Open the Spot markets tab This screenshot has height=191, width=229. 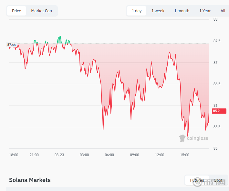coord(218,180)
